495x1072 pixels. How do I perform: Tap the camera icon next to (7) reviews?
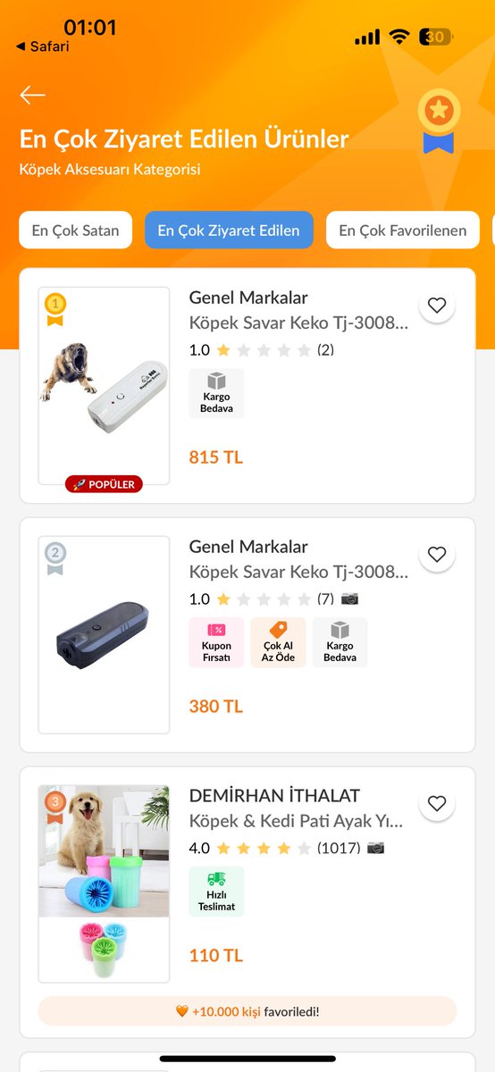coord(350,599)
